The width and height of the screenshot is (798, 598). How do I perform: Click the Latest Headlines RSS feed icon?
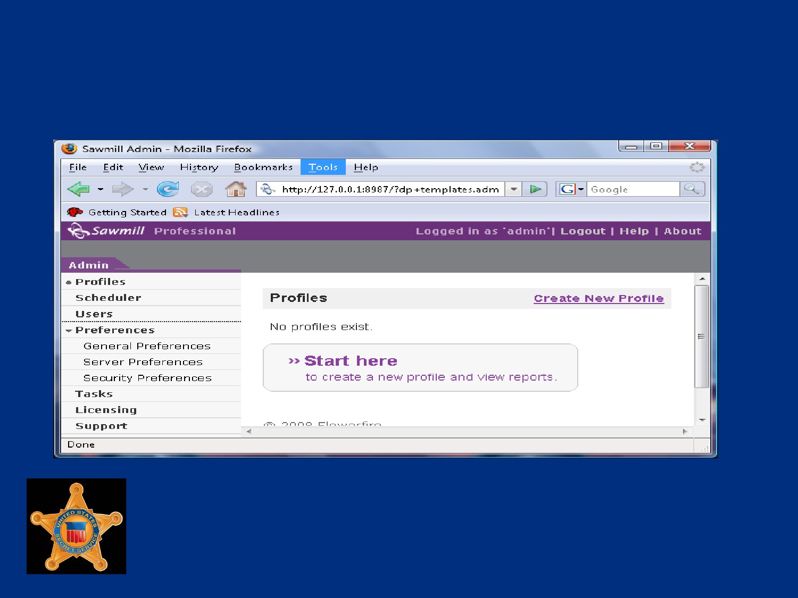[180, 213]
